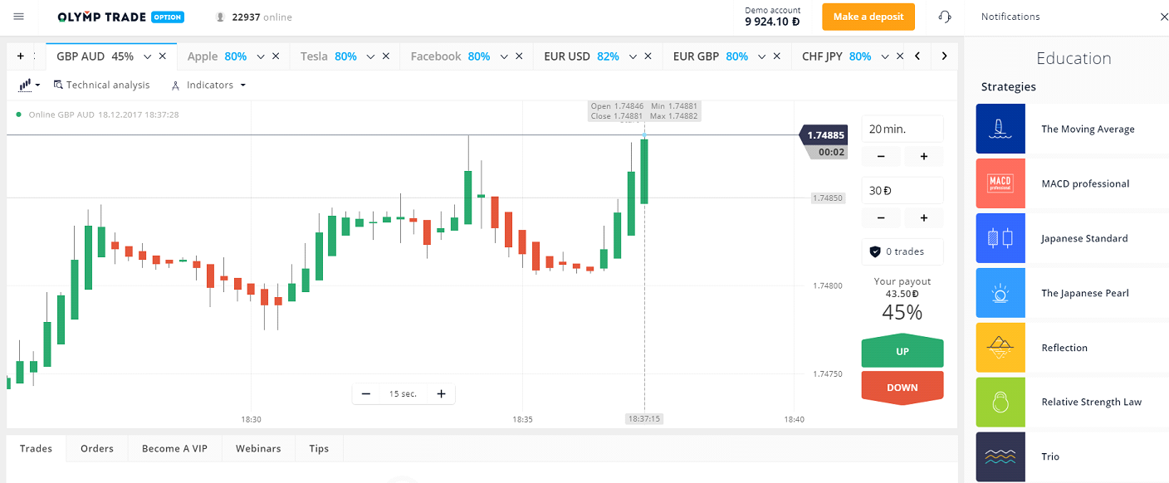Expand the GBP AUD asset dropdown

148,56
